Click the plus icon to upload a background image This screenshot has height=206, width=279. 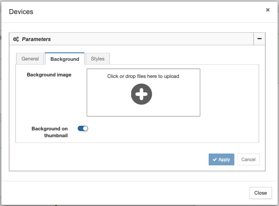point(141,94)
